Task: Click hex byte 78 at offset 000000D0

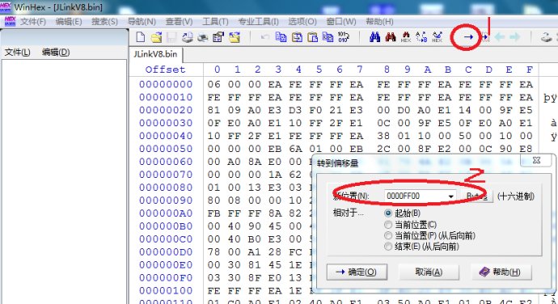Action: [x=213, y=252]
